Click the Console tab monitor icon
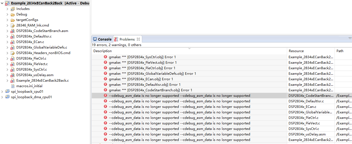 pos(95,39)
